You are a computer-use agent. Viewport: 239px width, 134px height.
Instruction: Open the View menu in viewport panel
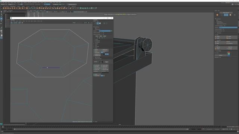28,11
